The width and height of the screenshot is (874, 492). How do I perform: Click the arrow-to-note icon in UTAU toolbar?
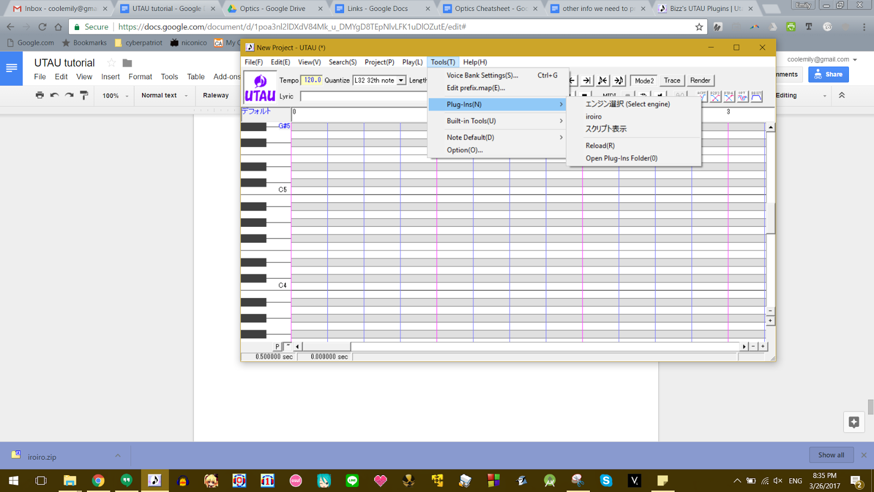(618, 80)
